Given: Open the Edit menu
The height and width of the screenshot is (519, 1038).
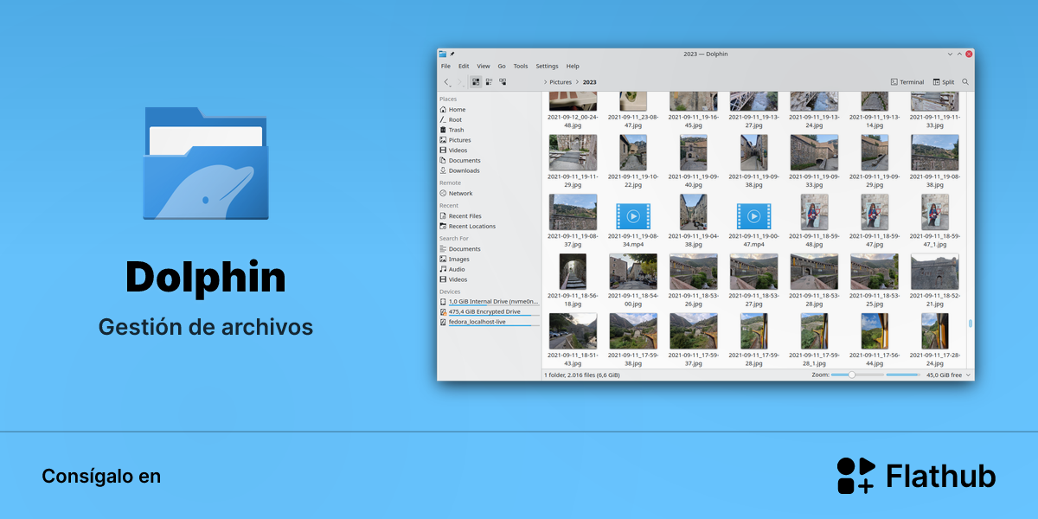Looking at the screenshot, I should (x=464, y=66).
